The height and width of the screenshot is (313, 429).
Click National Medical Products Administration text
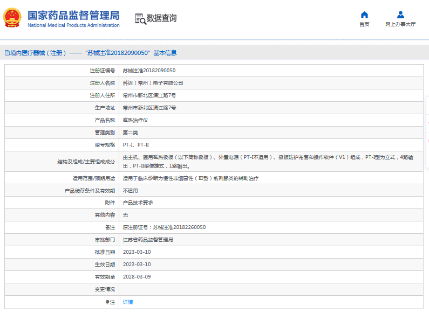point(73,25)
